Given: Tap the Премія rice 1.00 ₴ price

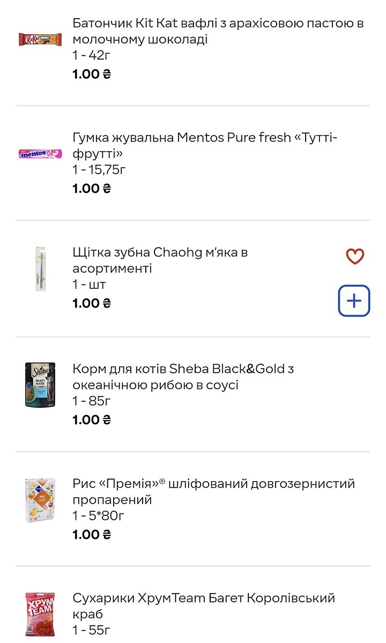Looking at the screenshot, I should (92, 534).
